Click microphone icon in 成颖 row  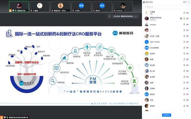pos(184,83)
